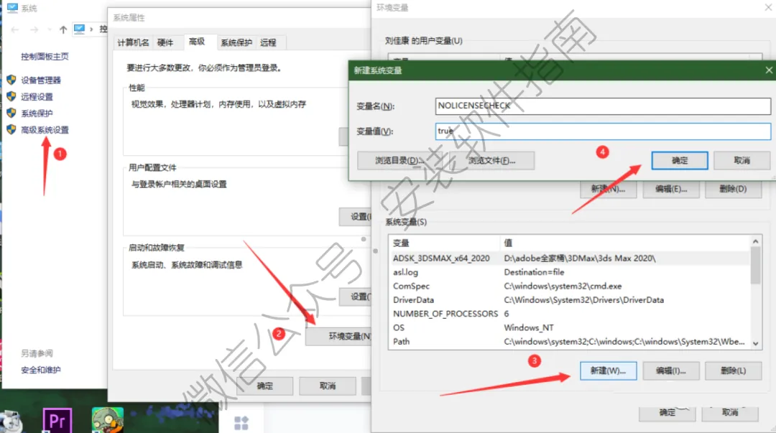Click 取消 in Environment Variables window

click(x=730, y=413)
